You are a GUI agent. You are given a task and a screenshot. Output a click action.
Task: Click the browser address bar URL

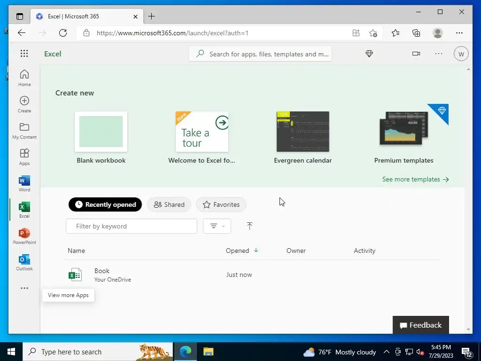pos(172,33)
